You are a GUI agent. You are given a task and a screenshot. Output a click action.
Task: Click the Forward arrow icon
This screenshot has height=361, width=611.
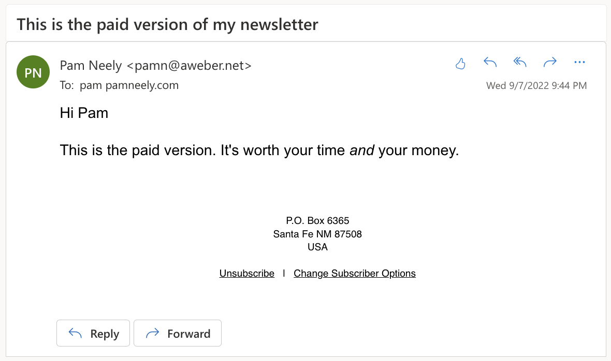550,62
